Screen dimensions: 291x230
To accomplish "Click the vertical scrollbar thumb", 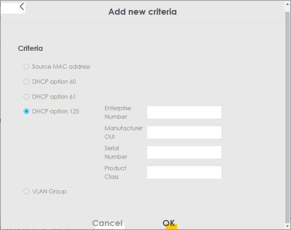I will coord(287,116).
